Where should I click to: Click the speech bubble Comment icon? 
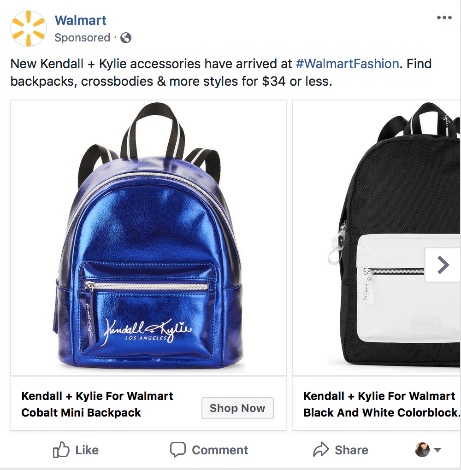click(x=177, y=450)
